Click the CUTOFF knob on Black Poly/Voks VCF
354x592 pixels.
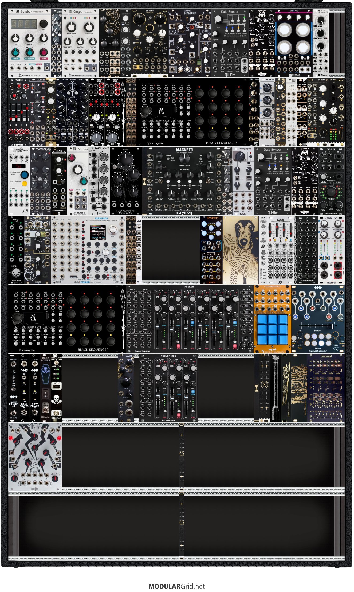pyautogui.click(x=125, y=159)
